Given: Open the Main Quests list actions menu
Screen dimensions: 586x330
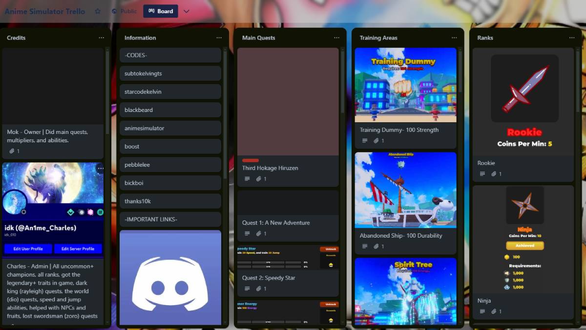Looking at the screenshot, I should (336, 38).
